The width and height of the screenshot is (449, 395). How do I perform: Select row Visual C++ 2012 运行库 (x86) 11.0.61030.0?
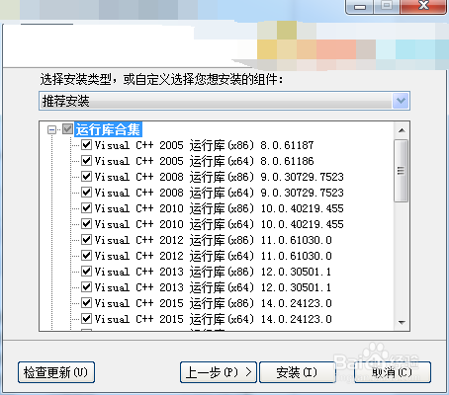pos(213,240)
